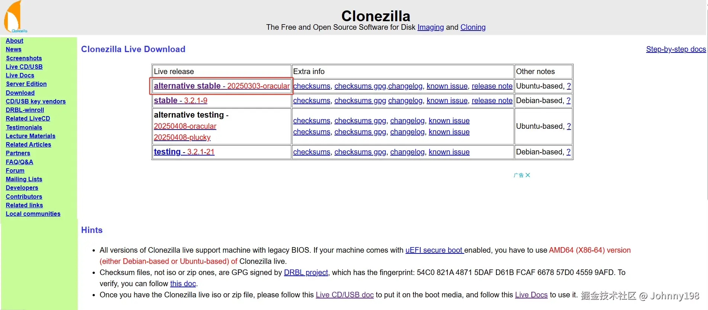Open known issue for testing 3.2.1-21
This screenshot has height=310, width=708.
(449, 152)
